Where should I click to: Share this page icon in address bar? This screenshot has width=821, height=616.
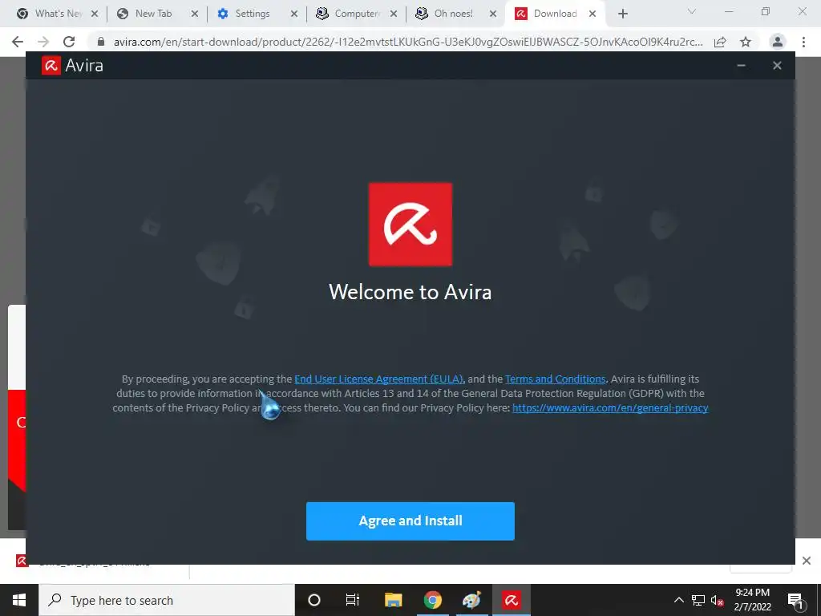pyautogui.click(x=720, y=42)
